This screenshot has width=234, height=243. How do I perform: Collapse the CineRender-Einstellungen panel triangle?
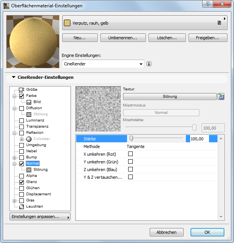point(13,77)
